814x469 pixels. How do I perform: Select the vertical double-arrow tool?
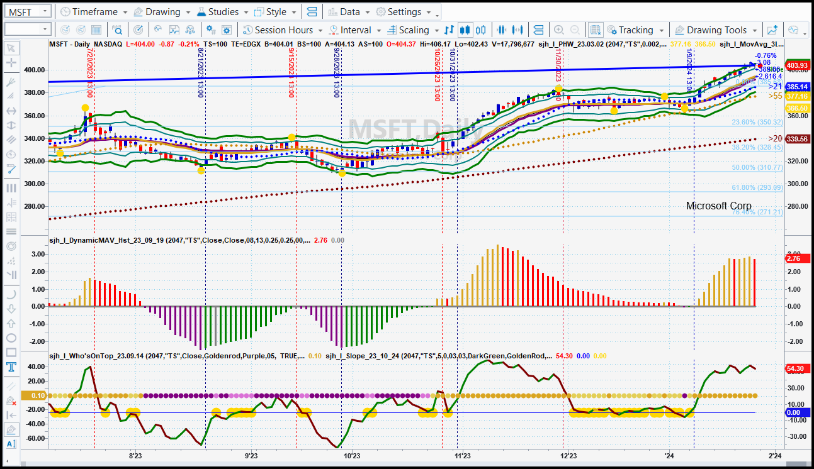11,125
